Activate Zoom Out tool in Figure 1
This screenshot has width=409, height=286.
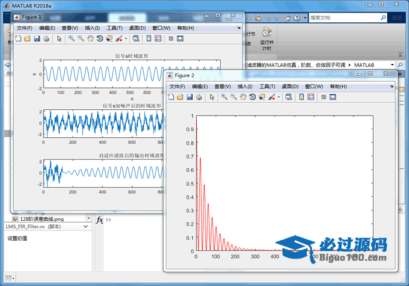pyautogui.click(x=81, y=38)
